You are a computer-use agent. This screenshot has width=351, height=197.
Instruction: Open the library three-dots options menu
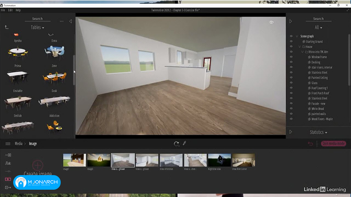click(x=61, y=21)
